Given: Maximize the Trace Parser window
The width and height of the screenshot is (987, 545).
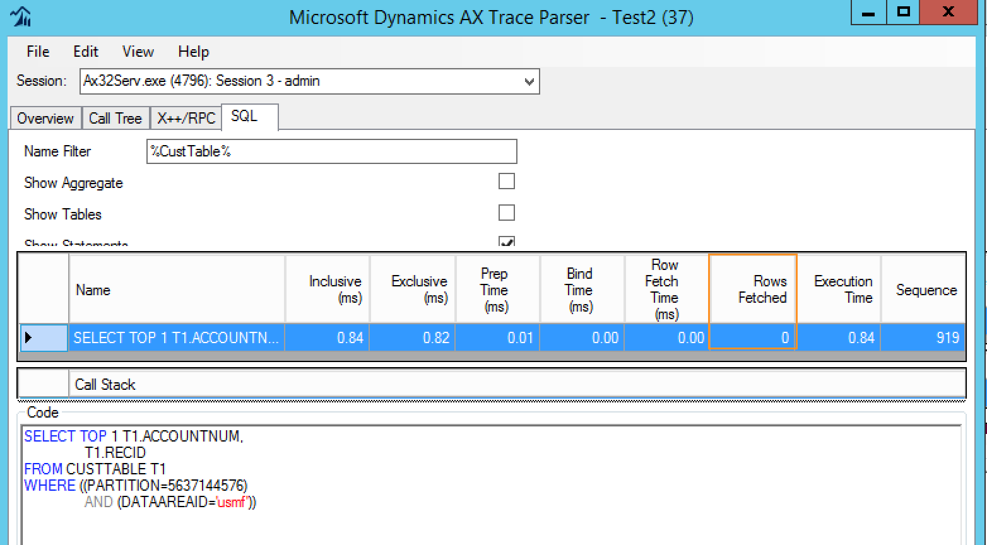Looking at the screenshot, I should [903, 13].
